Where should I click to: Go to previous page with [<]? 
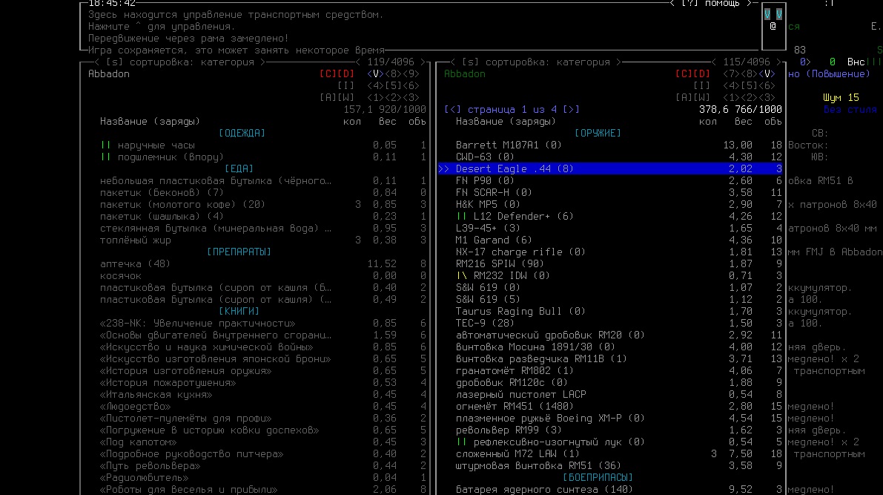coord(452,109)
